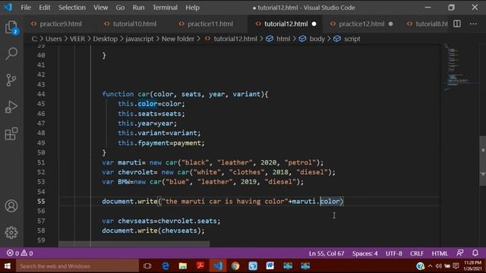
Task: Open Task View on the taskbar
Action: coord(147,266)
